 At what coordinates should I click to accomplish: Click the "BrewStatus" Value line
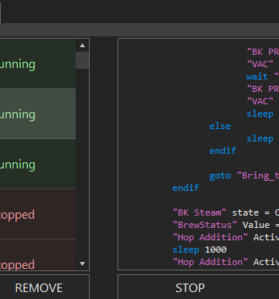click(x=226, y=225)
